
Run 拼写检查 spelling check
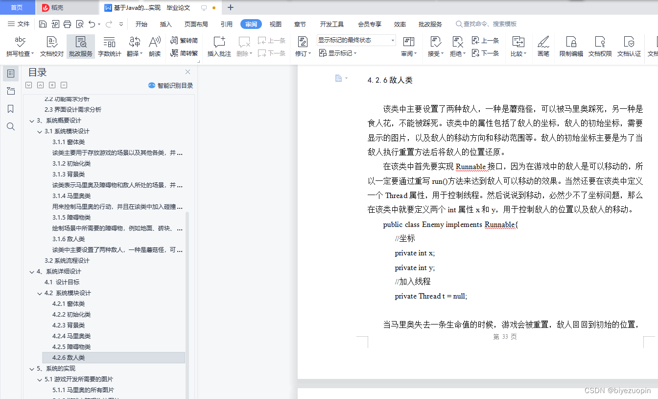20,47
